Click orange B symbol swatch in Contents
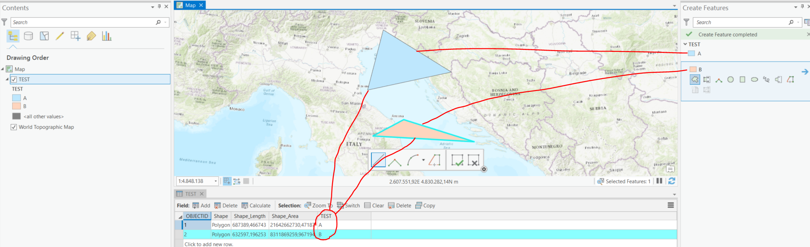The image size is (810, 247). click(x=17, y=106)
